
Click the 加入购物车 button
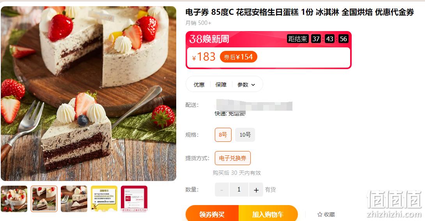[268, 214]
